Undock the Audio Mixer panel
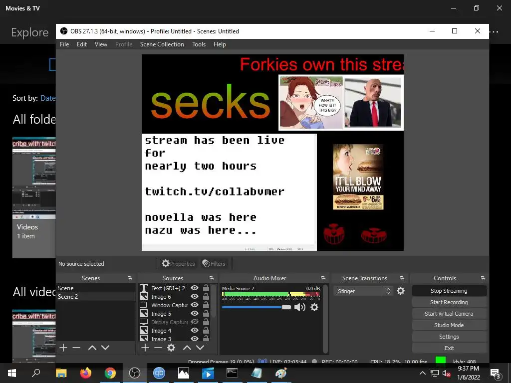 point(323,278)
